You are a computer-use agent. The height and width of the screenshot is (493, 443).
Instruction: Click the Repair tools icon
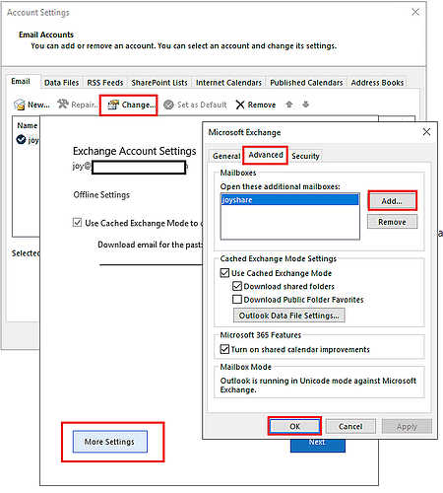[63, 105]
